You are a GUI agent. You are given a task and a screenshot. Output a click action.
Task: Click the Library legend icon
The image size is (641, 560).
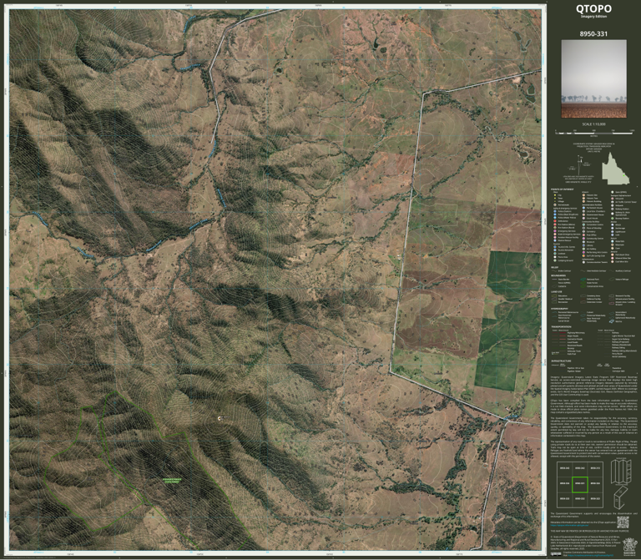pos(583,245)
